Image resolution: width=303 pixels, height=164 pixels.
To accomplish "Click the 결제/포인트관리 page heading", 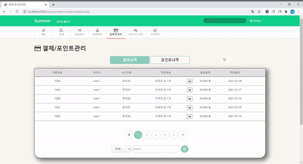I will click(x=64, y=48).
